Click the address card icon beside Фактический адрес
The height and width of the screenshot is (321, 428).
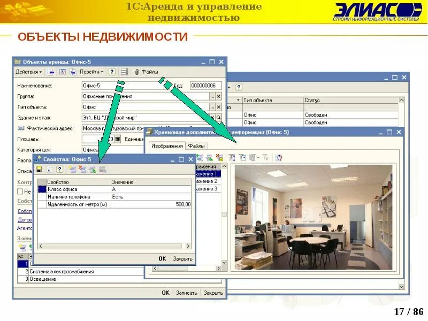pos(21,128)
